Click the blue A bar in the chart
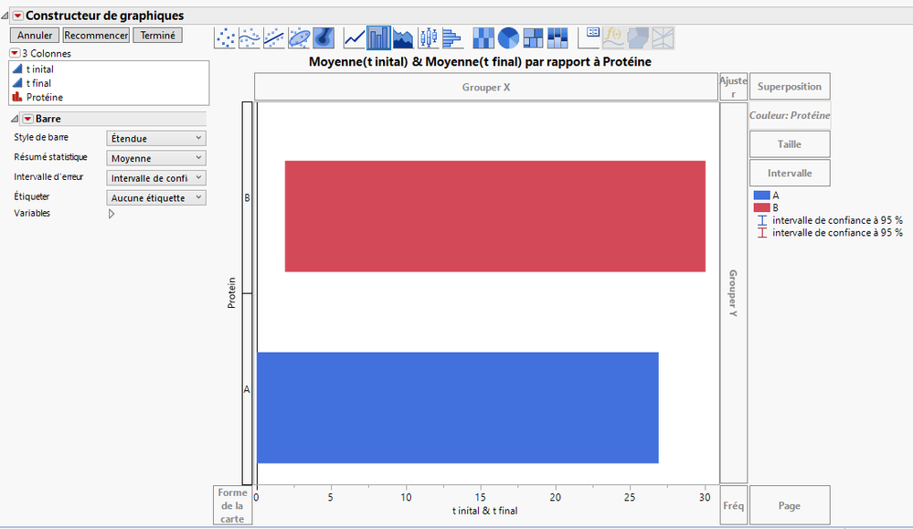This screenshot has width=913, height=529. (458, 407)
